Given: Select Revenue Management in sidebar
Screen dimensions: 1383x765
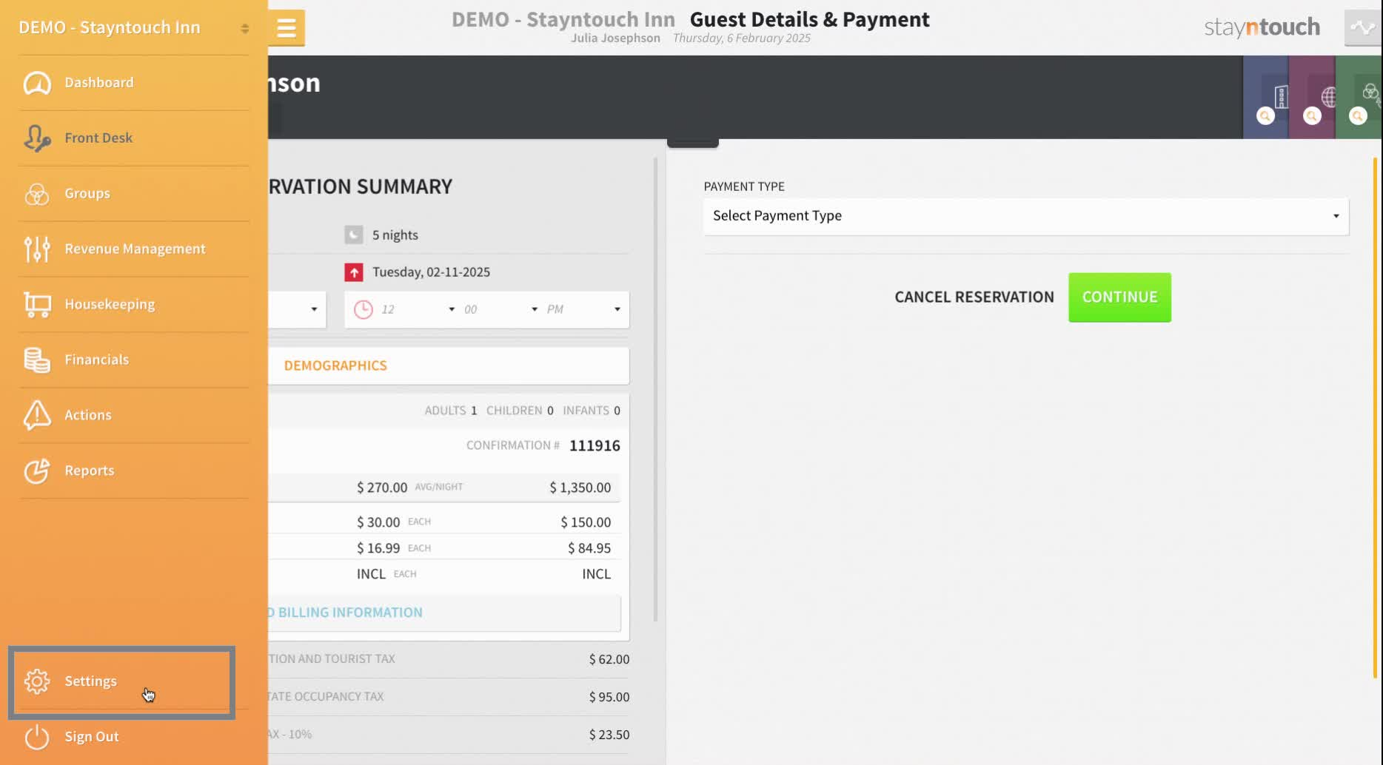Looking at the screenshot, I should click(x=134, y=249).
